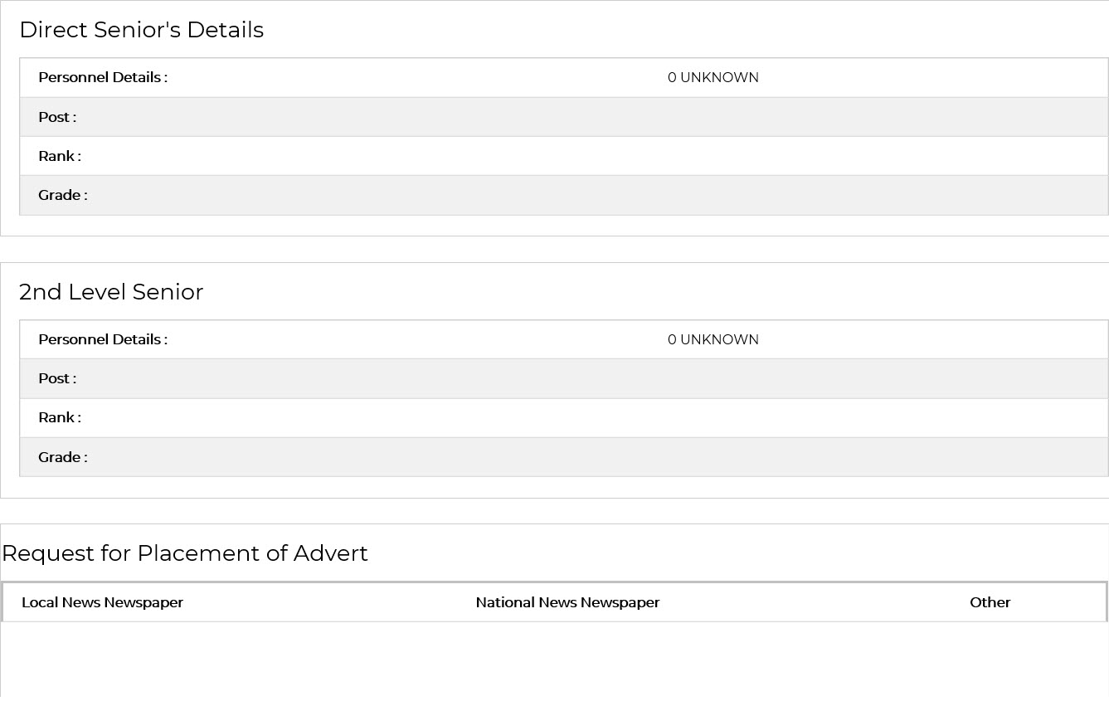
Task: Click the 2nd Level Senior heading
Action: (x=110, y=292)
